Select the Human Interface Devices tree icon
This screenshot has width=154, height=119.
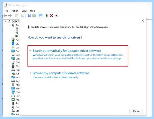click(x=13, y=70)
